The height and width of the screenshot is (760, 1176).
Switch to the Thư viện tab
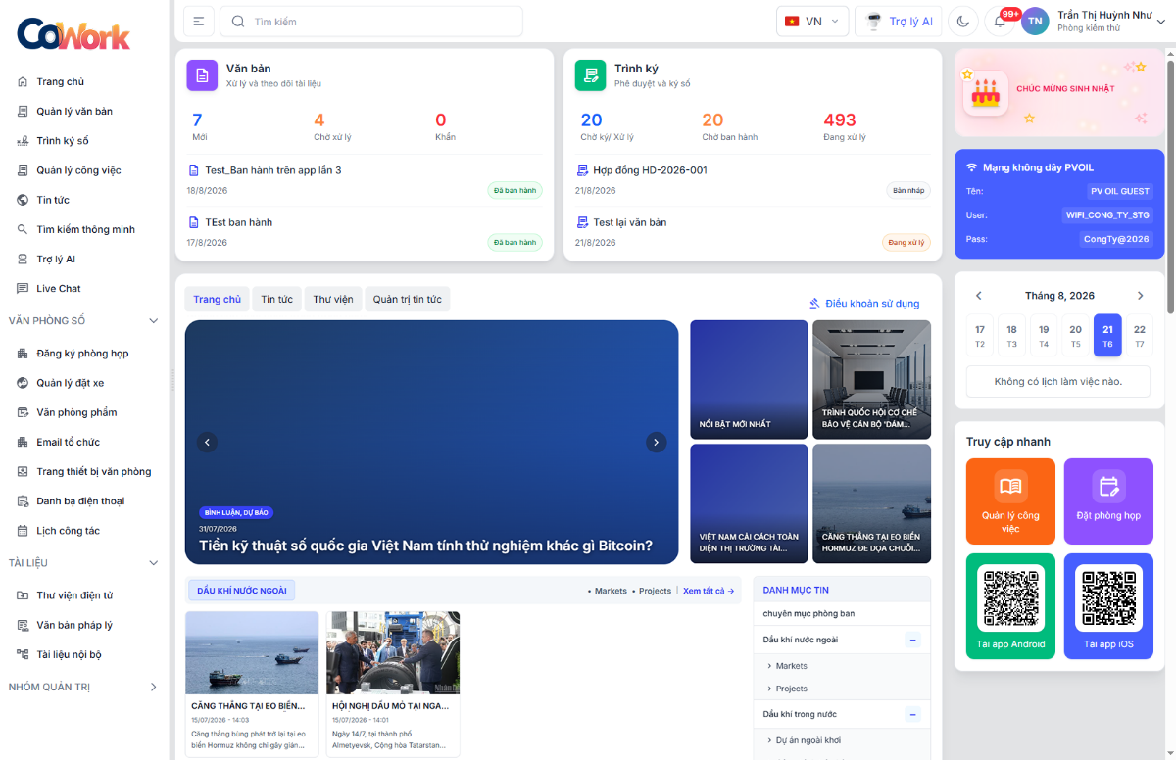click(x=333, y=300)
